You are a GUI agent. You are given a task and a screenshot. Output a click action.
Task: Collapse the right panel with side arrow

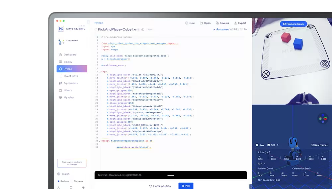(251, 186)
